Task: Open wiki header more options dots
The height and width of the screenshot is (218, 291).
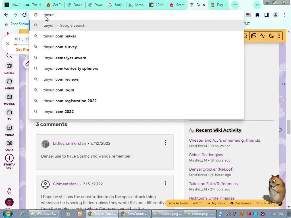Action: (x=279, y=35)
